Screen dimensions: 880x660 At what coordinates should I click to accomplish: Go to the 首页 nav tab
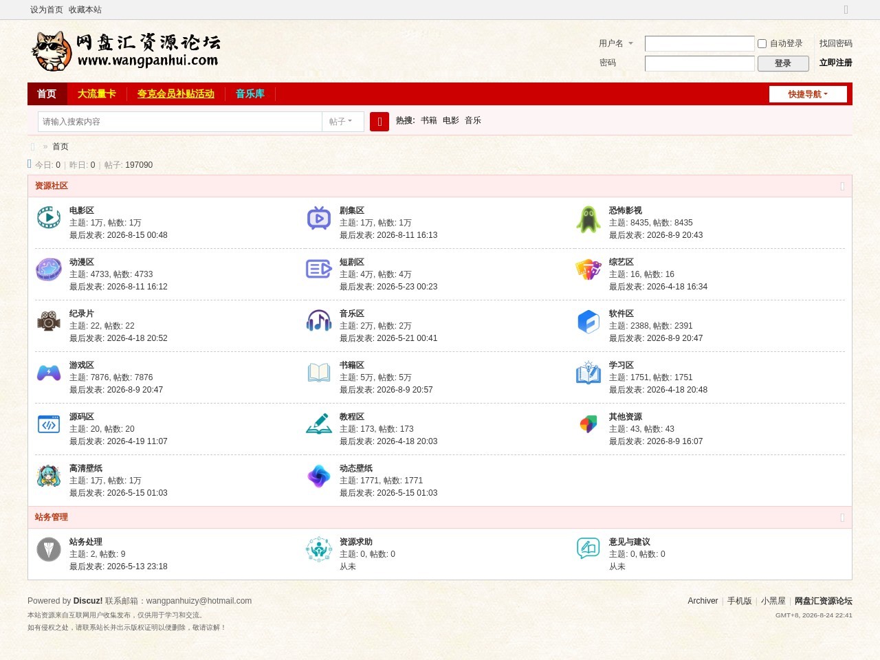47,94
